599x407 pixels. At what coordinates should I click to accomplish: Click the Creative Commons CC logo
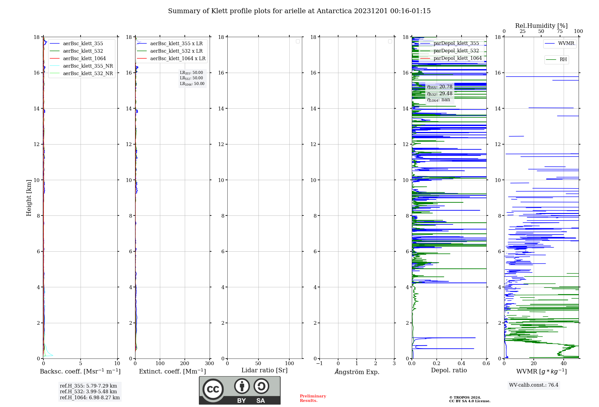click(x=213, y=389)
